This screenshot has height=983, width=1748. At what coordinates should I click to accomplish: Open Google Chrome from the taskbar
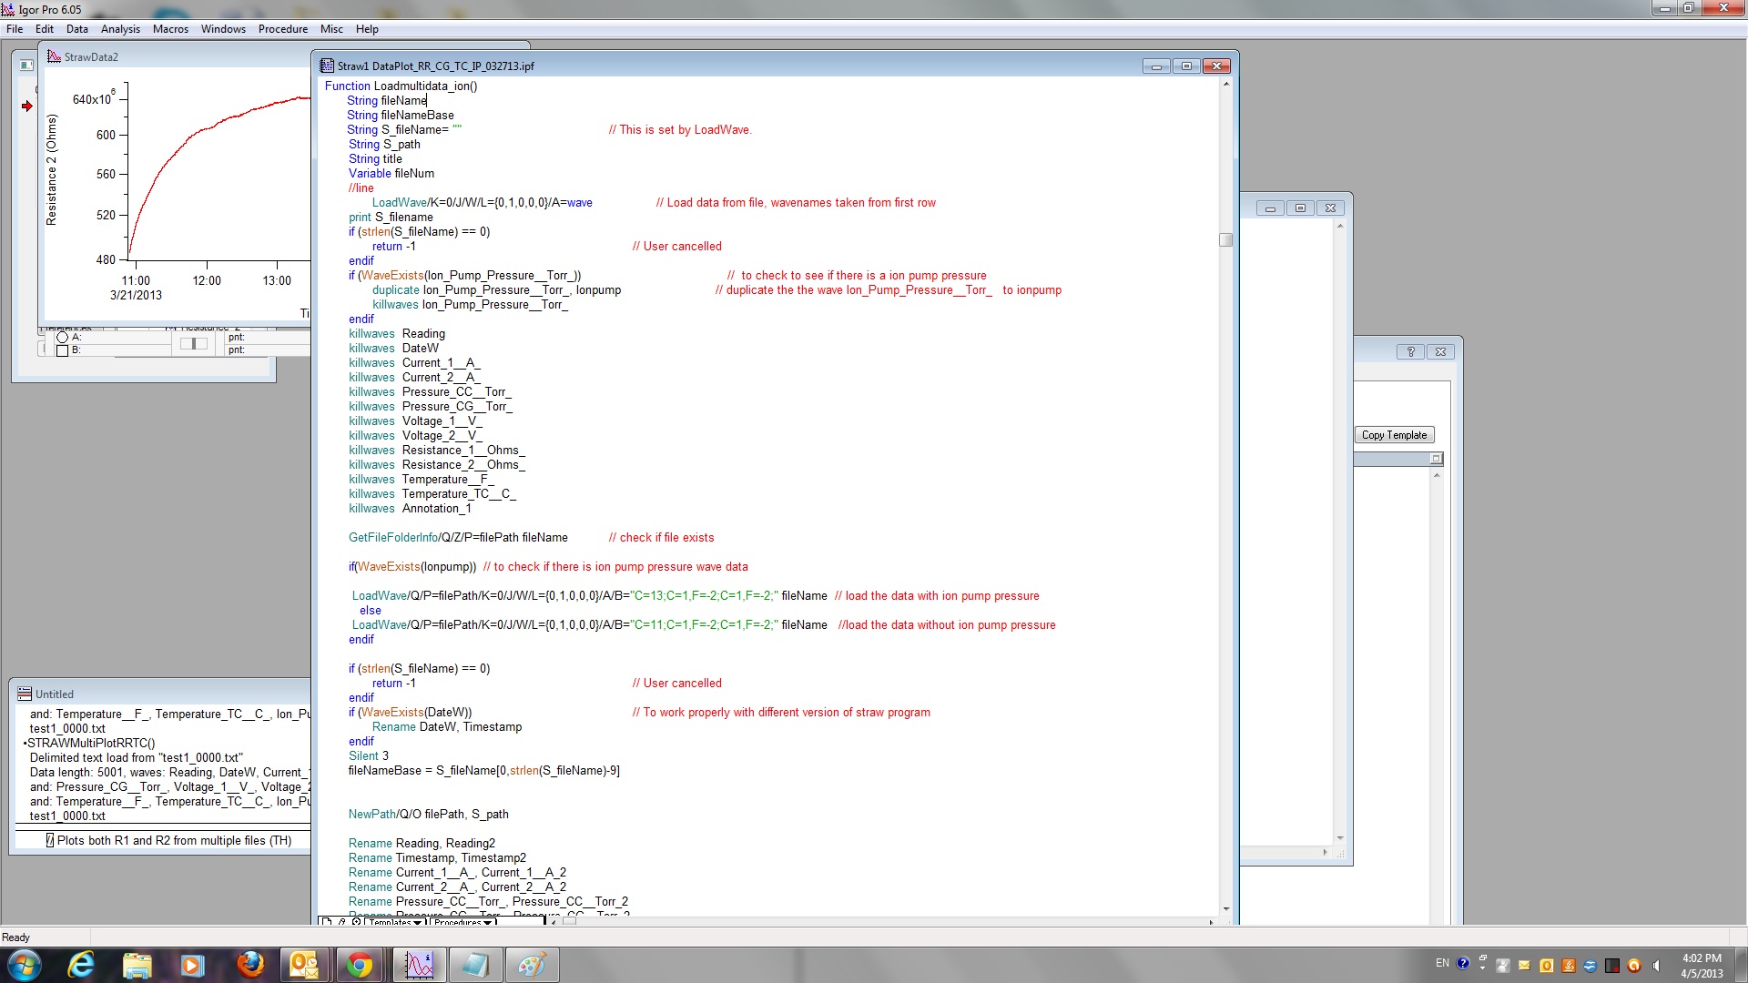coord(360,965)
